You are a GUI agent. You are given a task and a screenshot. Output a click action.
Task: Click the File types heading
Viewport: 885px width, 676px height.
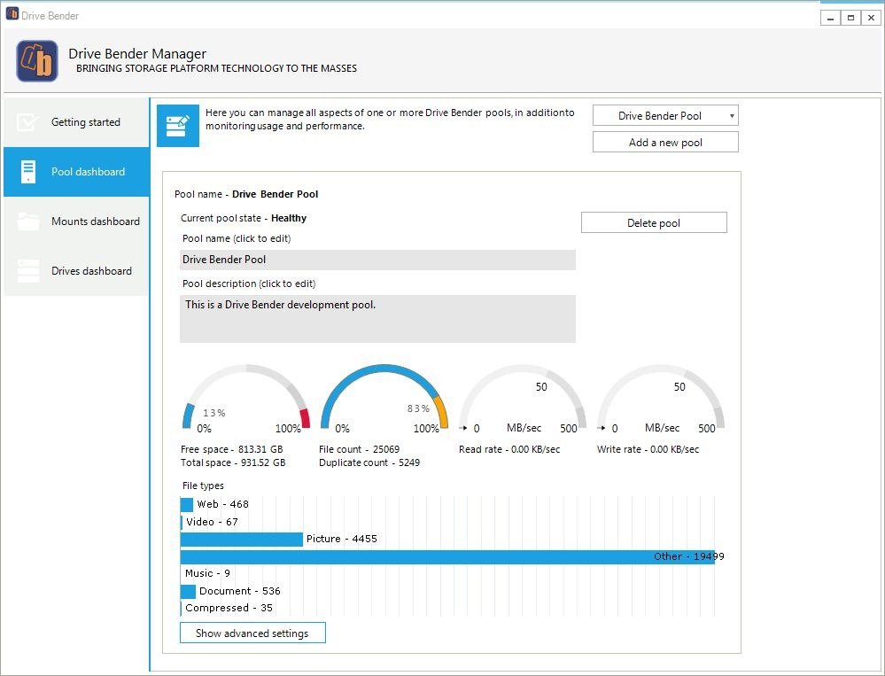tap(203, 486)
